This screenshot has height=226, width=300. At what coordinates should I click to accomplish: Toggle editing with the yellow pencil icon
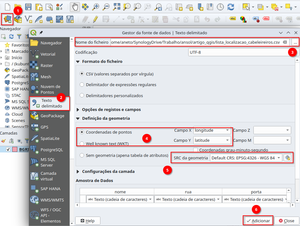95,19
